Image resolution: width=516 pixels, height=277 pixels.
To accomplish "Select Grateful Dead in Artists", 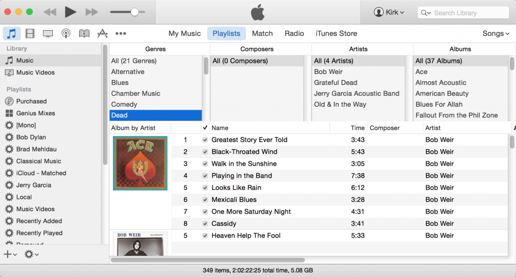I will coord(358,83).
